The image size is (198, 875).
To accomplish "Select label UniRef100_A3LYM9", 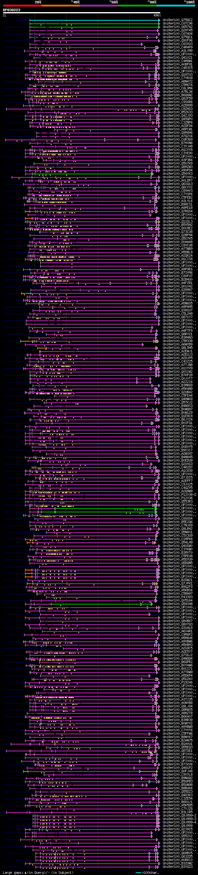I will pyautogui.click(x=178, y=51).
